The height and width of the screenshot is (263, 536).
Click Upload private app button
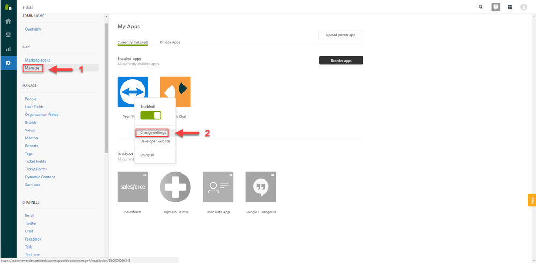pos(341,35)
